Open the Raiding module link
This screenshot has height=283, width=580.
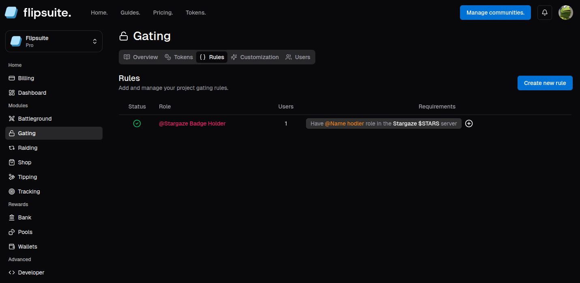[54, 148]
